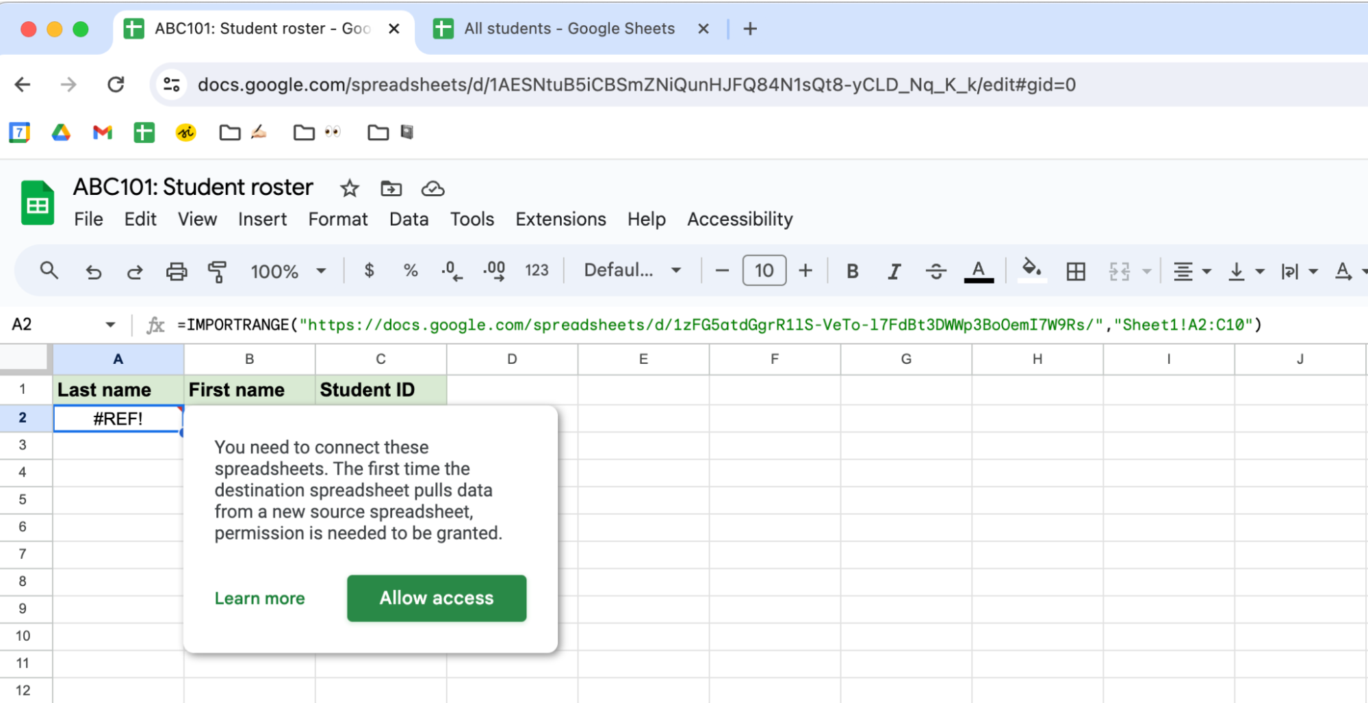The image size is (1368, 703).
Task: Select column D header
Action: [x=512, y=359]
